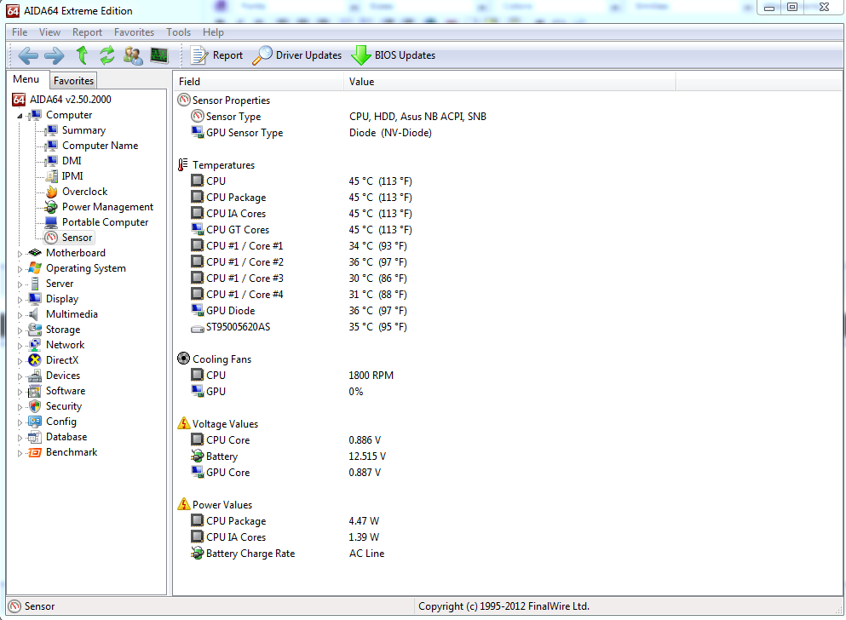Image resolution: width=846 pixels, height=620 pixels.
Task: Open the system stability monitor icon
Action: tap(159, 55)
